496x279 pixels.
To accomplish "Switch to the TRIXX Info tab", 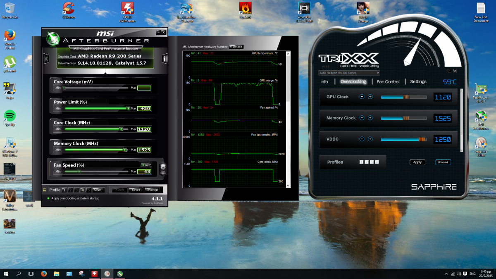I will [x=324, y=82].
